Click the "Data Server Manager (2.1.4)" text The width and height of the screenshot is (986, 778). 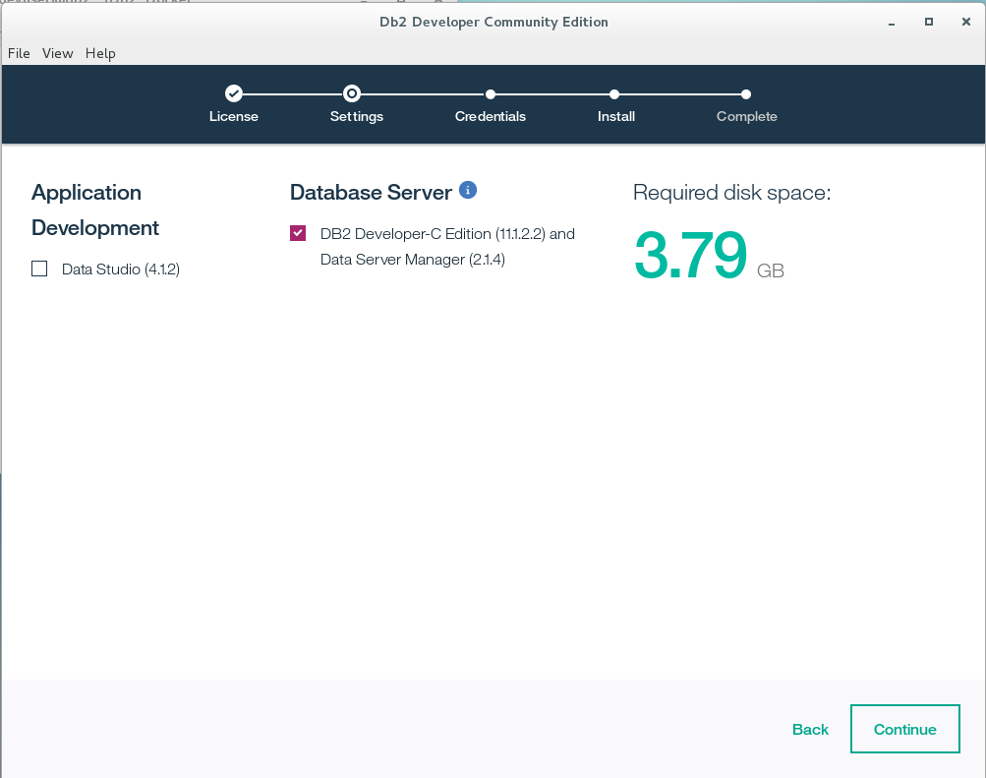pos(413,260)
